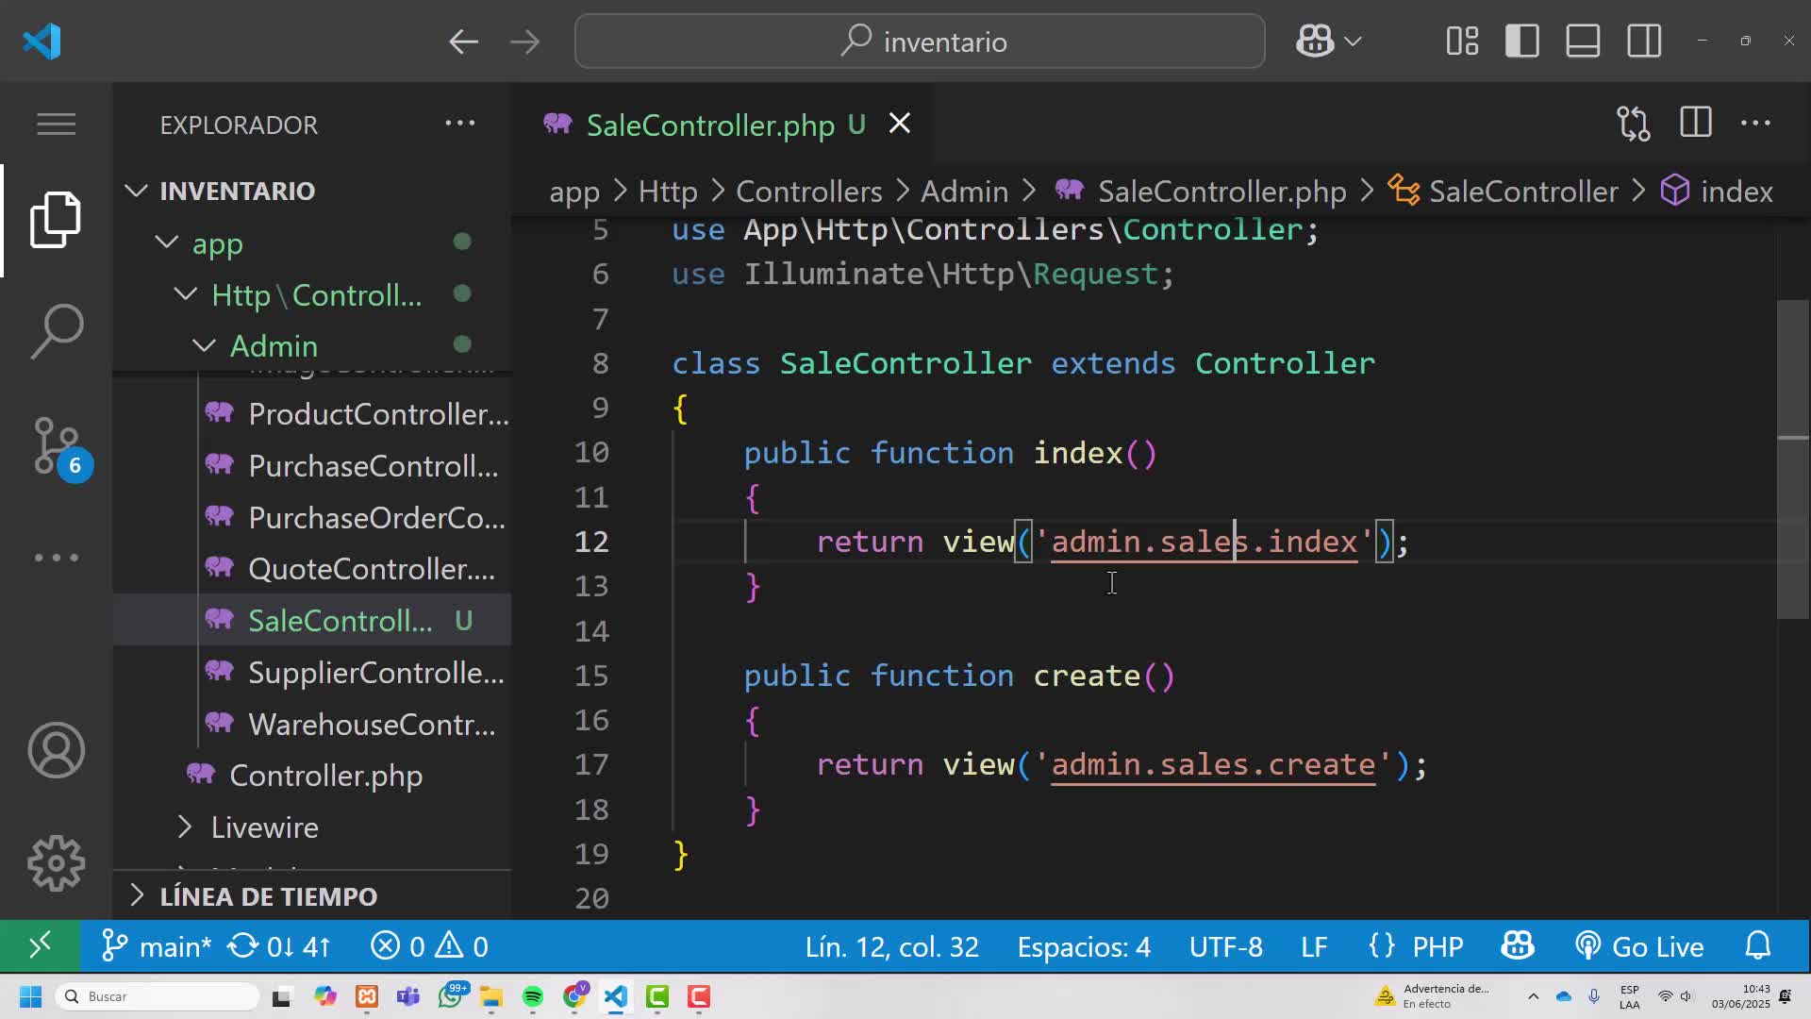This screenshot has height=1019, width=1811.
Task: Toggle secondary side bar visibility
Action: [1644, 42]
